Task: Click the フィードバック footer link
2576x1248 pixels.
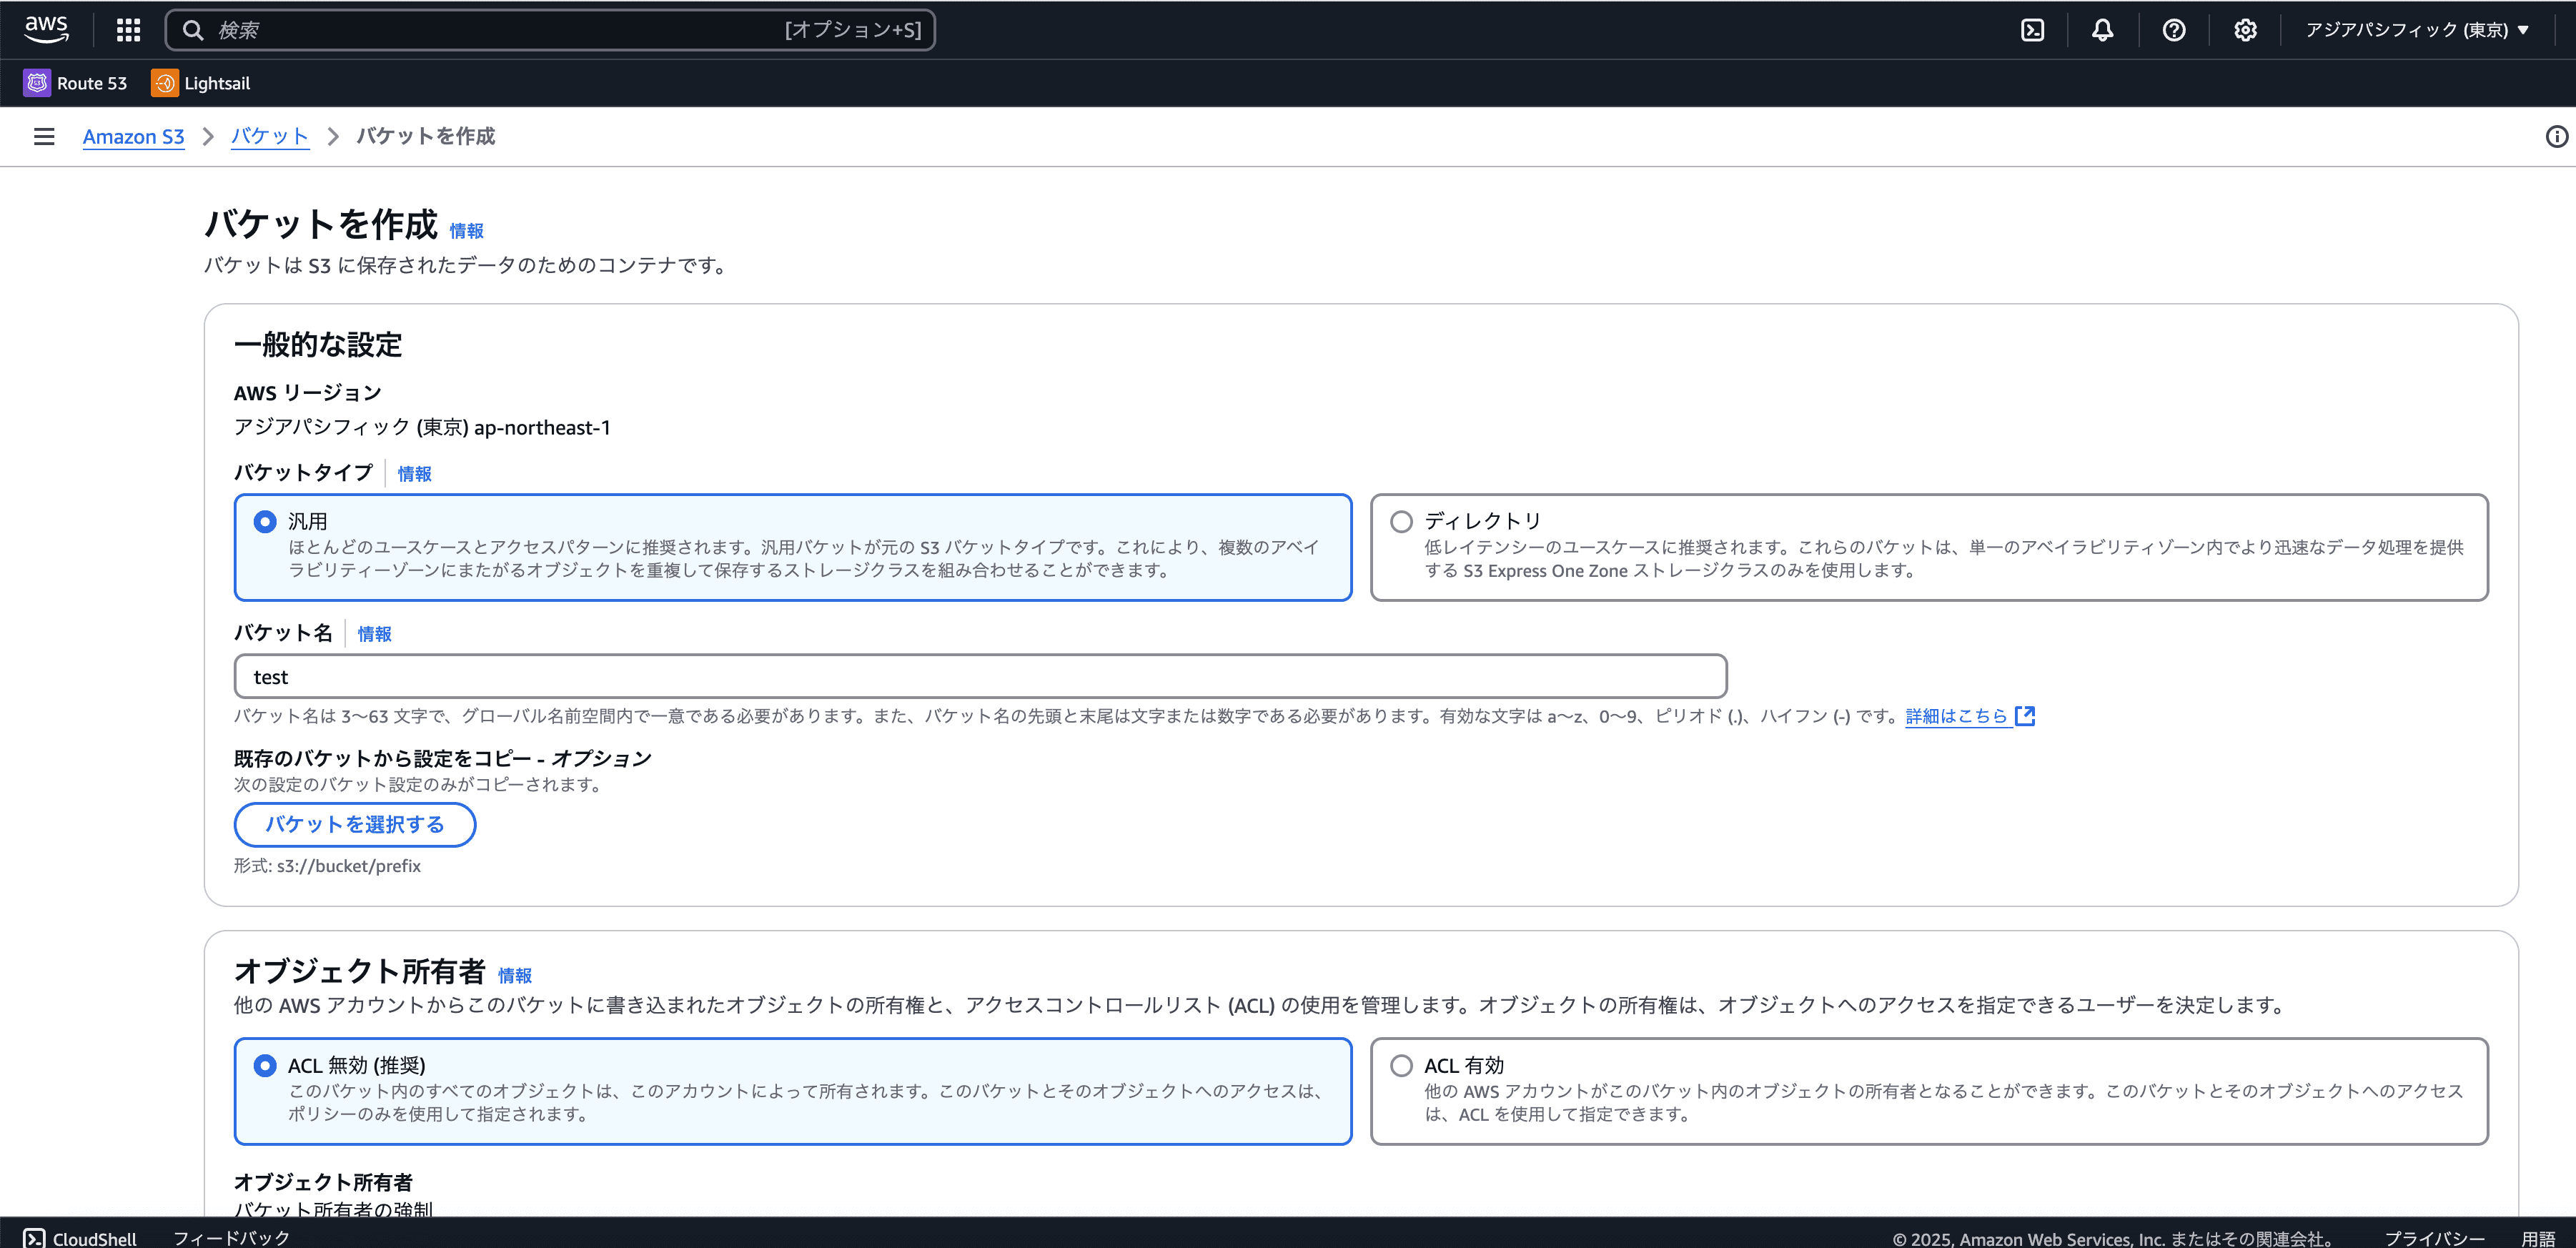Action: [x=231, y=1238]
